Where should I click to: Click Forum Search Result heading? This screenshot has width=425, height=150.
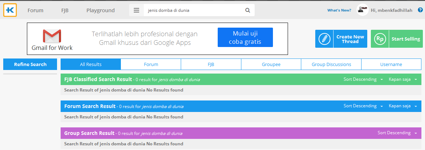90,106
